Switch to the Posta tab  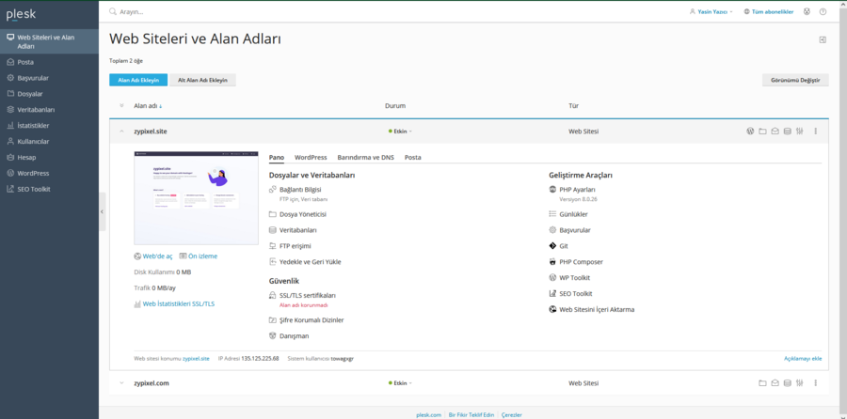(413, 158)
